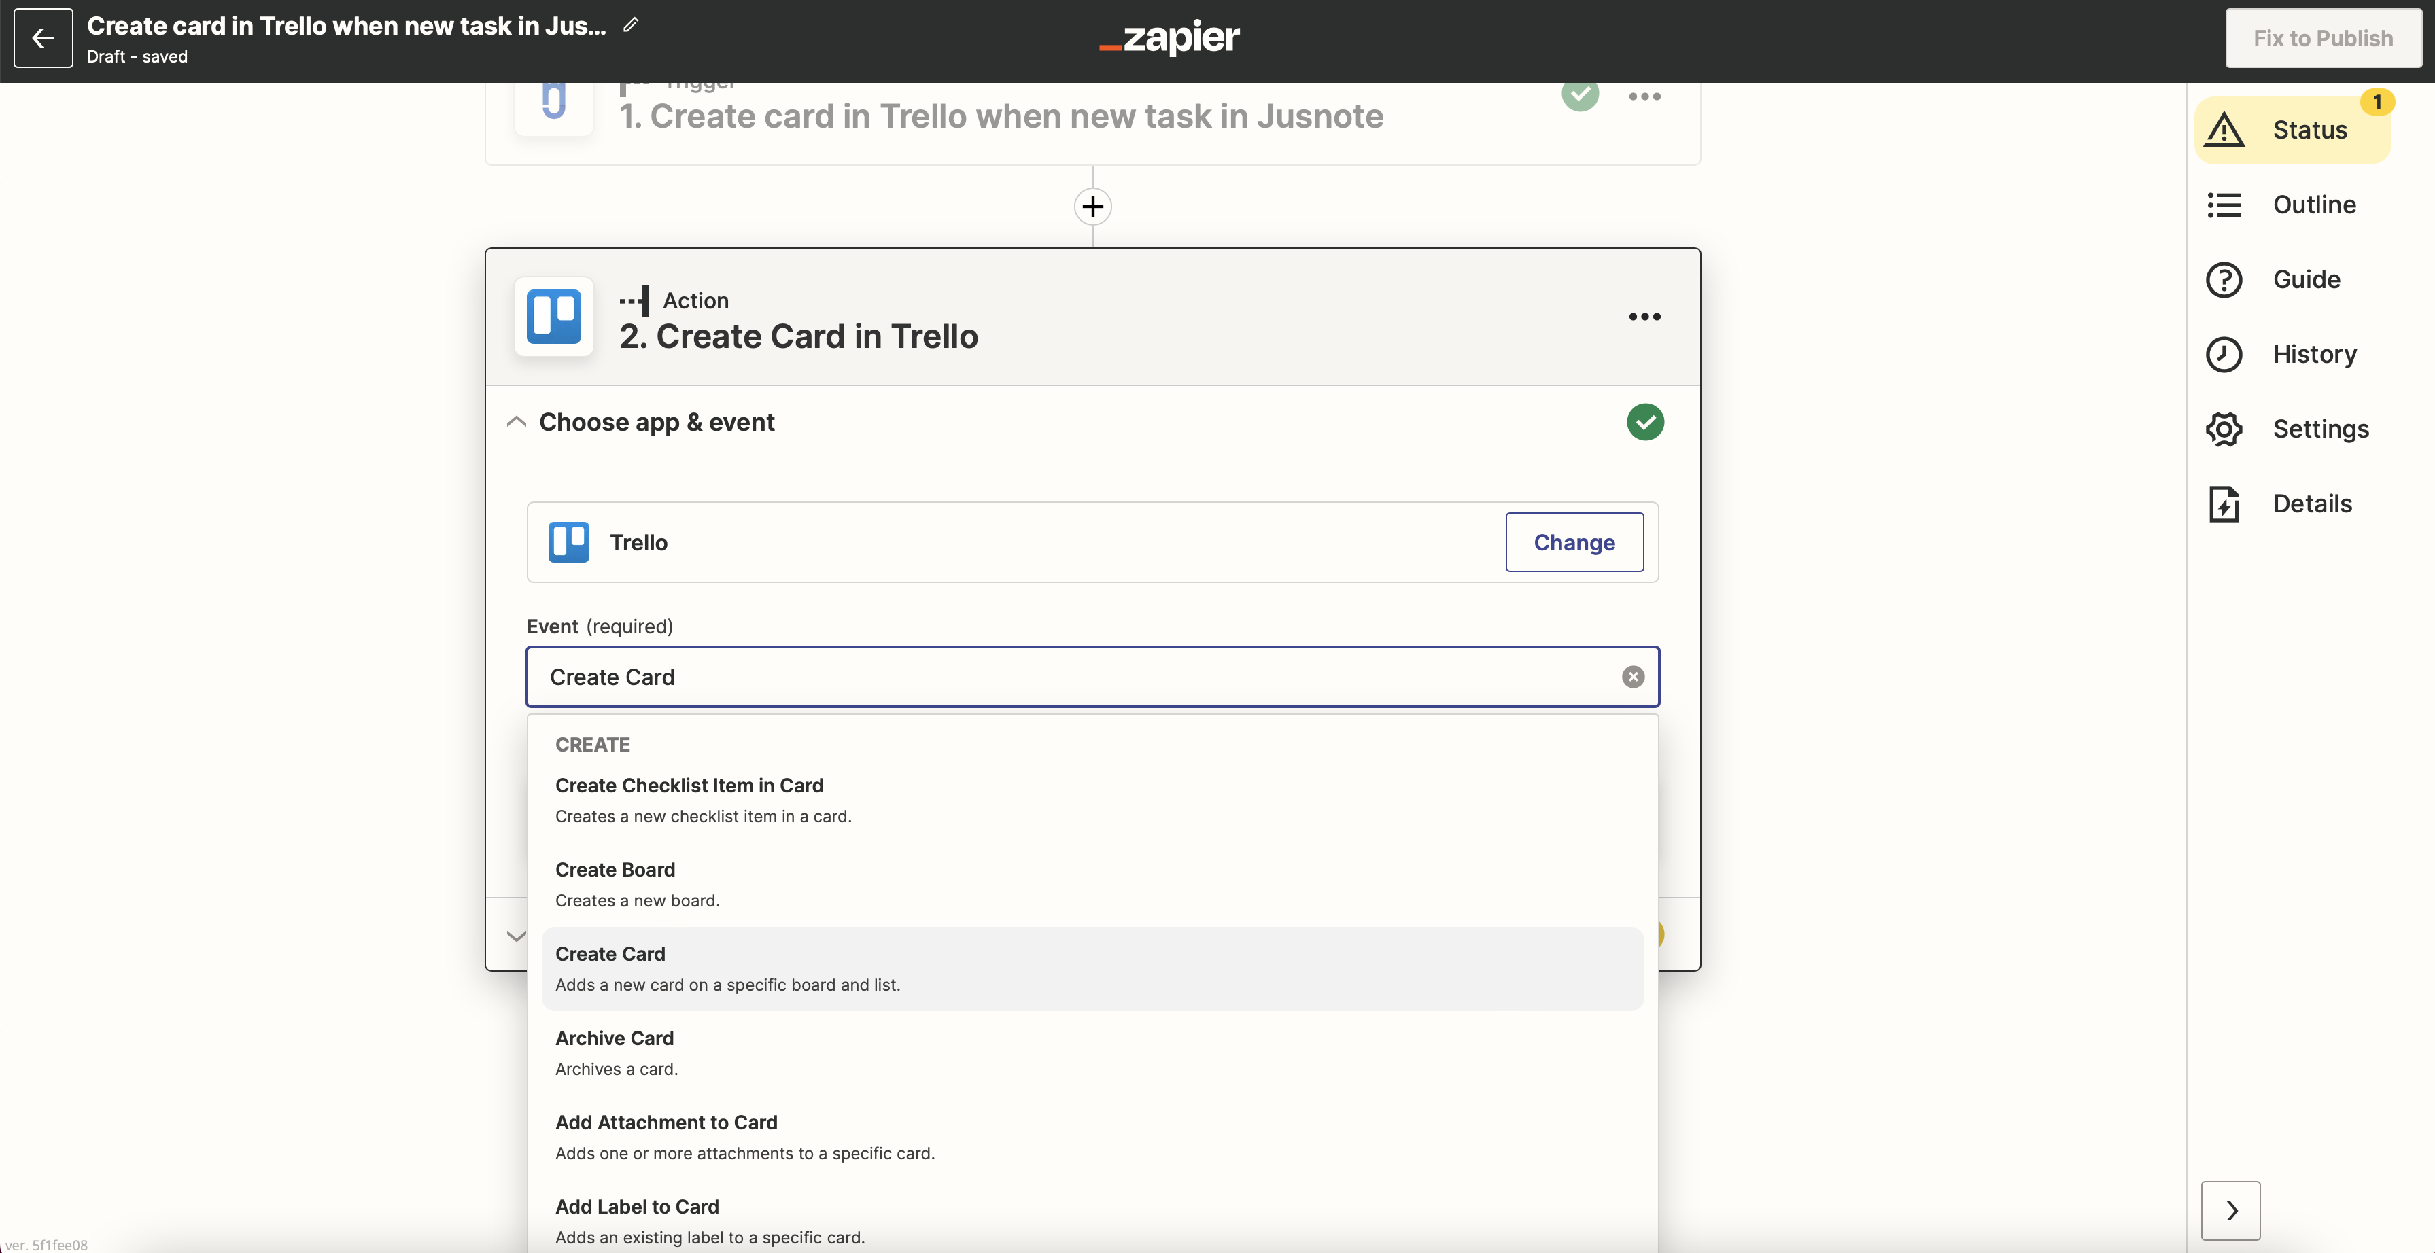Screen dimensions: 2435x1253
Task: Click the Trello icon in action header
Action: click(x=554, y=317)
